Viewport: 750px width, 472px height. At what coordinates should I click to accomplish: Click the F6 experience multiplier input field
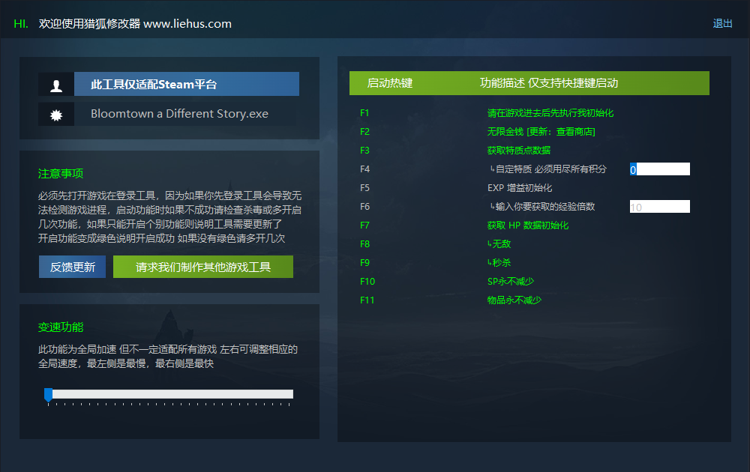tap(659, 206)
